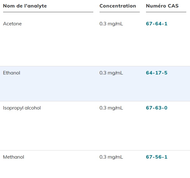Select the Acetone analyte name
The width and height of the screenshot is (190, 178).
click(x=12, y=24)
